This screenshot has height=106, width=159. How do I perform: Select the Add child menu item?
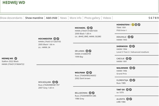[51, 18]
